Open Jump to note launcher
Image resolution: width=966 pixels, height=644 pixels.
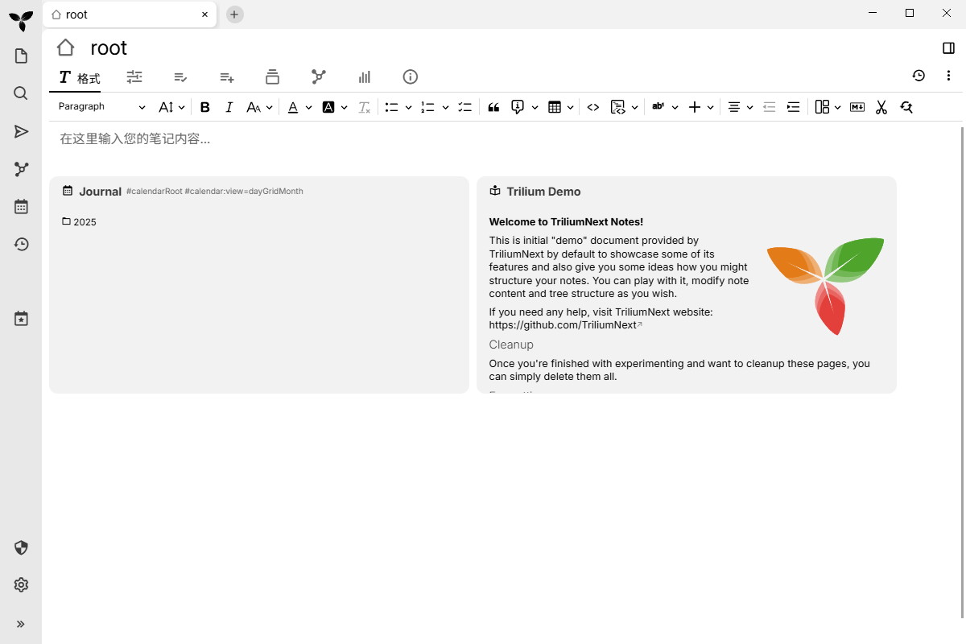coord(21,131)
